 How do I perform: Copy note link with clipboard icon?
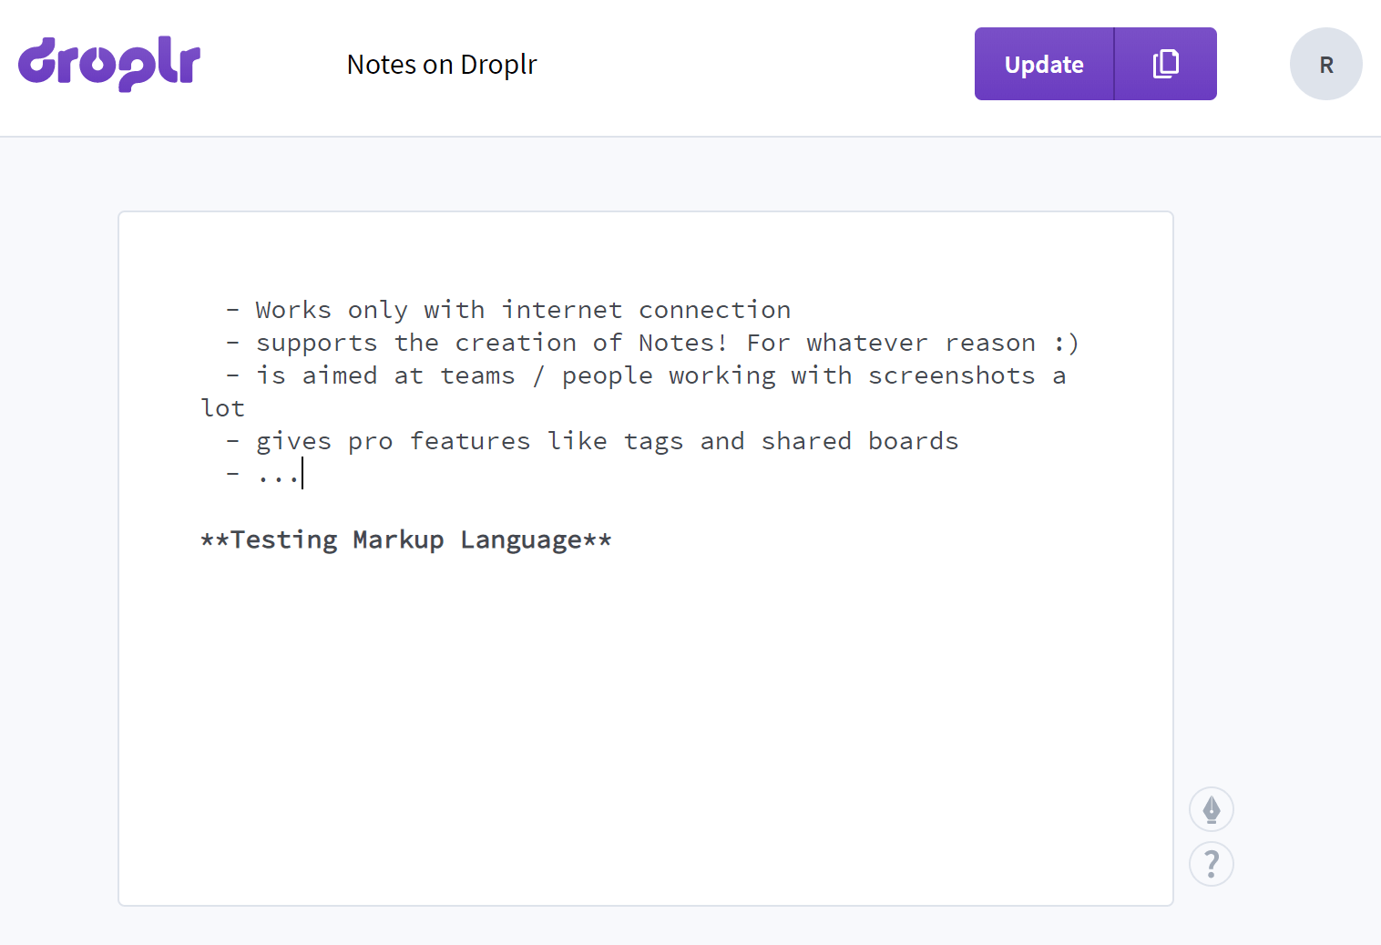coord(1166,64)
